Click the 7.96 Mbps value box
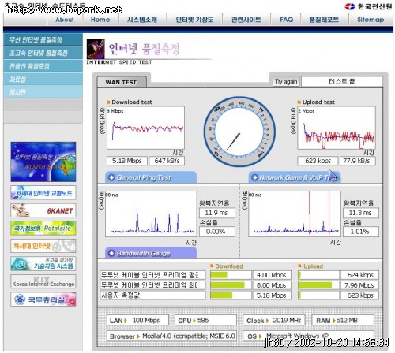The width and height of the screenshot is (395, 353). [359, 285]
